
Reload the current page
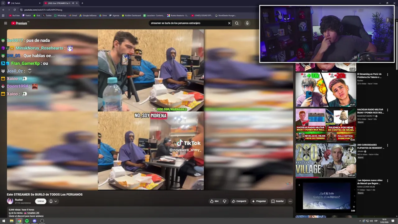pyautogui.click(x=15, y=10)
